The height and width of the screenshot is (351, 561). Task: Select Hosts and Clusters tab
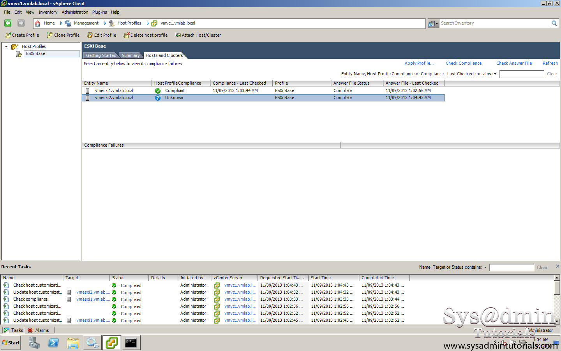point(164,55)
